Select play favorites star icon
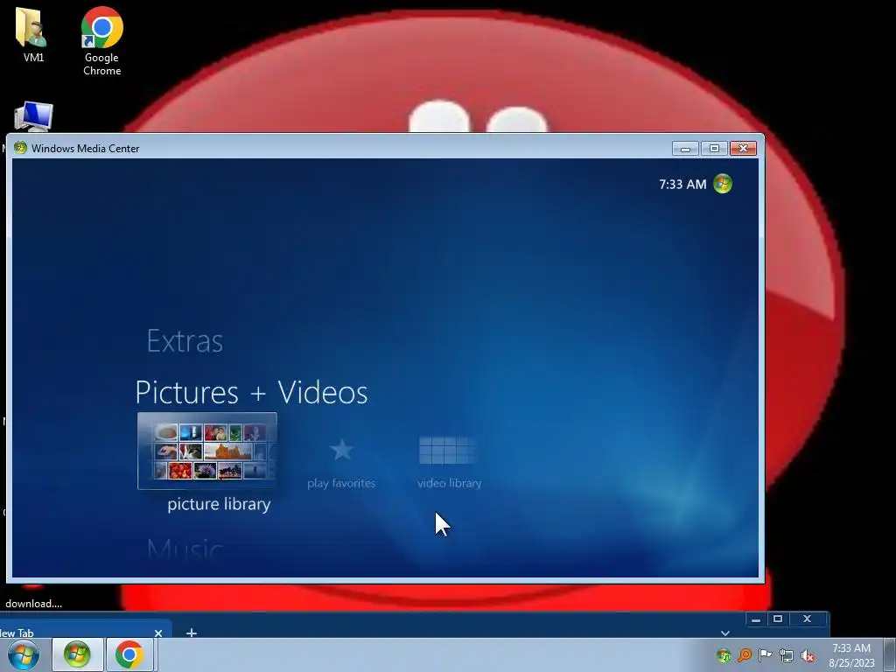 point(341,451)
